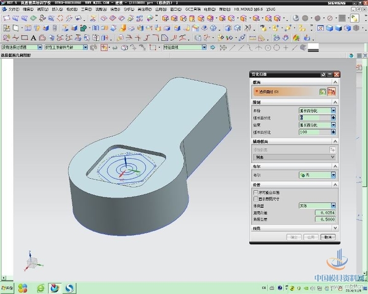Viewport: 368px width, 294px height.
Task: Open the 体类型 dropdown set to 实体
Action: pos(317,206)
